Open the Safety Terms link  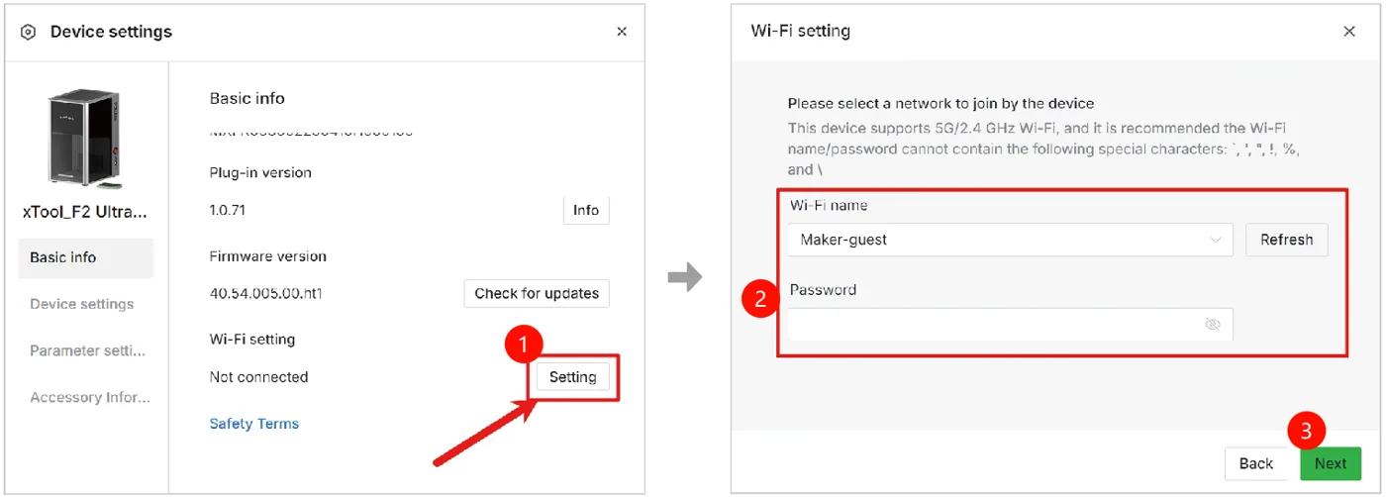tap(254, 424)
